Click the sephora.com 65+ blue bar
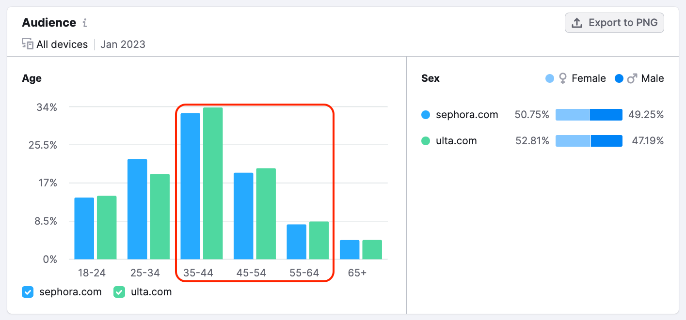 [350, 250]
